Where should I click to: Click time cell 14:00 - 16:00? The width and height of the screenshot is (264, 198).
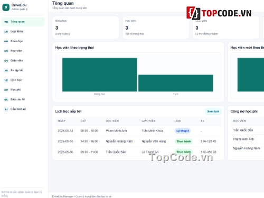coord(89,142)
